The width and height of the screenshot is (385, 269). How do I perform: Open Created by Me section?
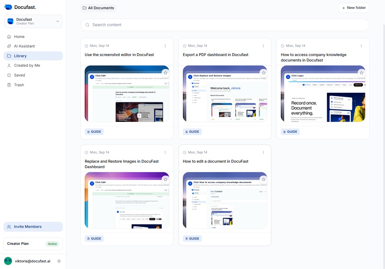pos(33,66)
